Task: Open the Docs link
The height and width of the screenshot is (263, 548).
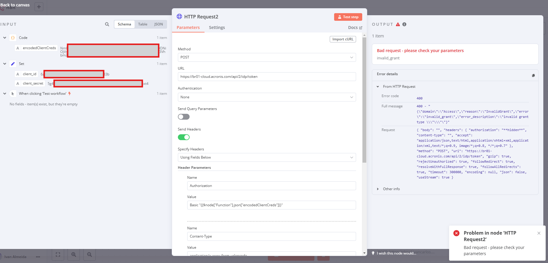Action: pyautogui.click(x=355, y=27)
